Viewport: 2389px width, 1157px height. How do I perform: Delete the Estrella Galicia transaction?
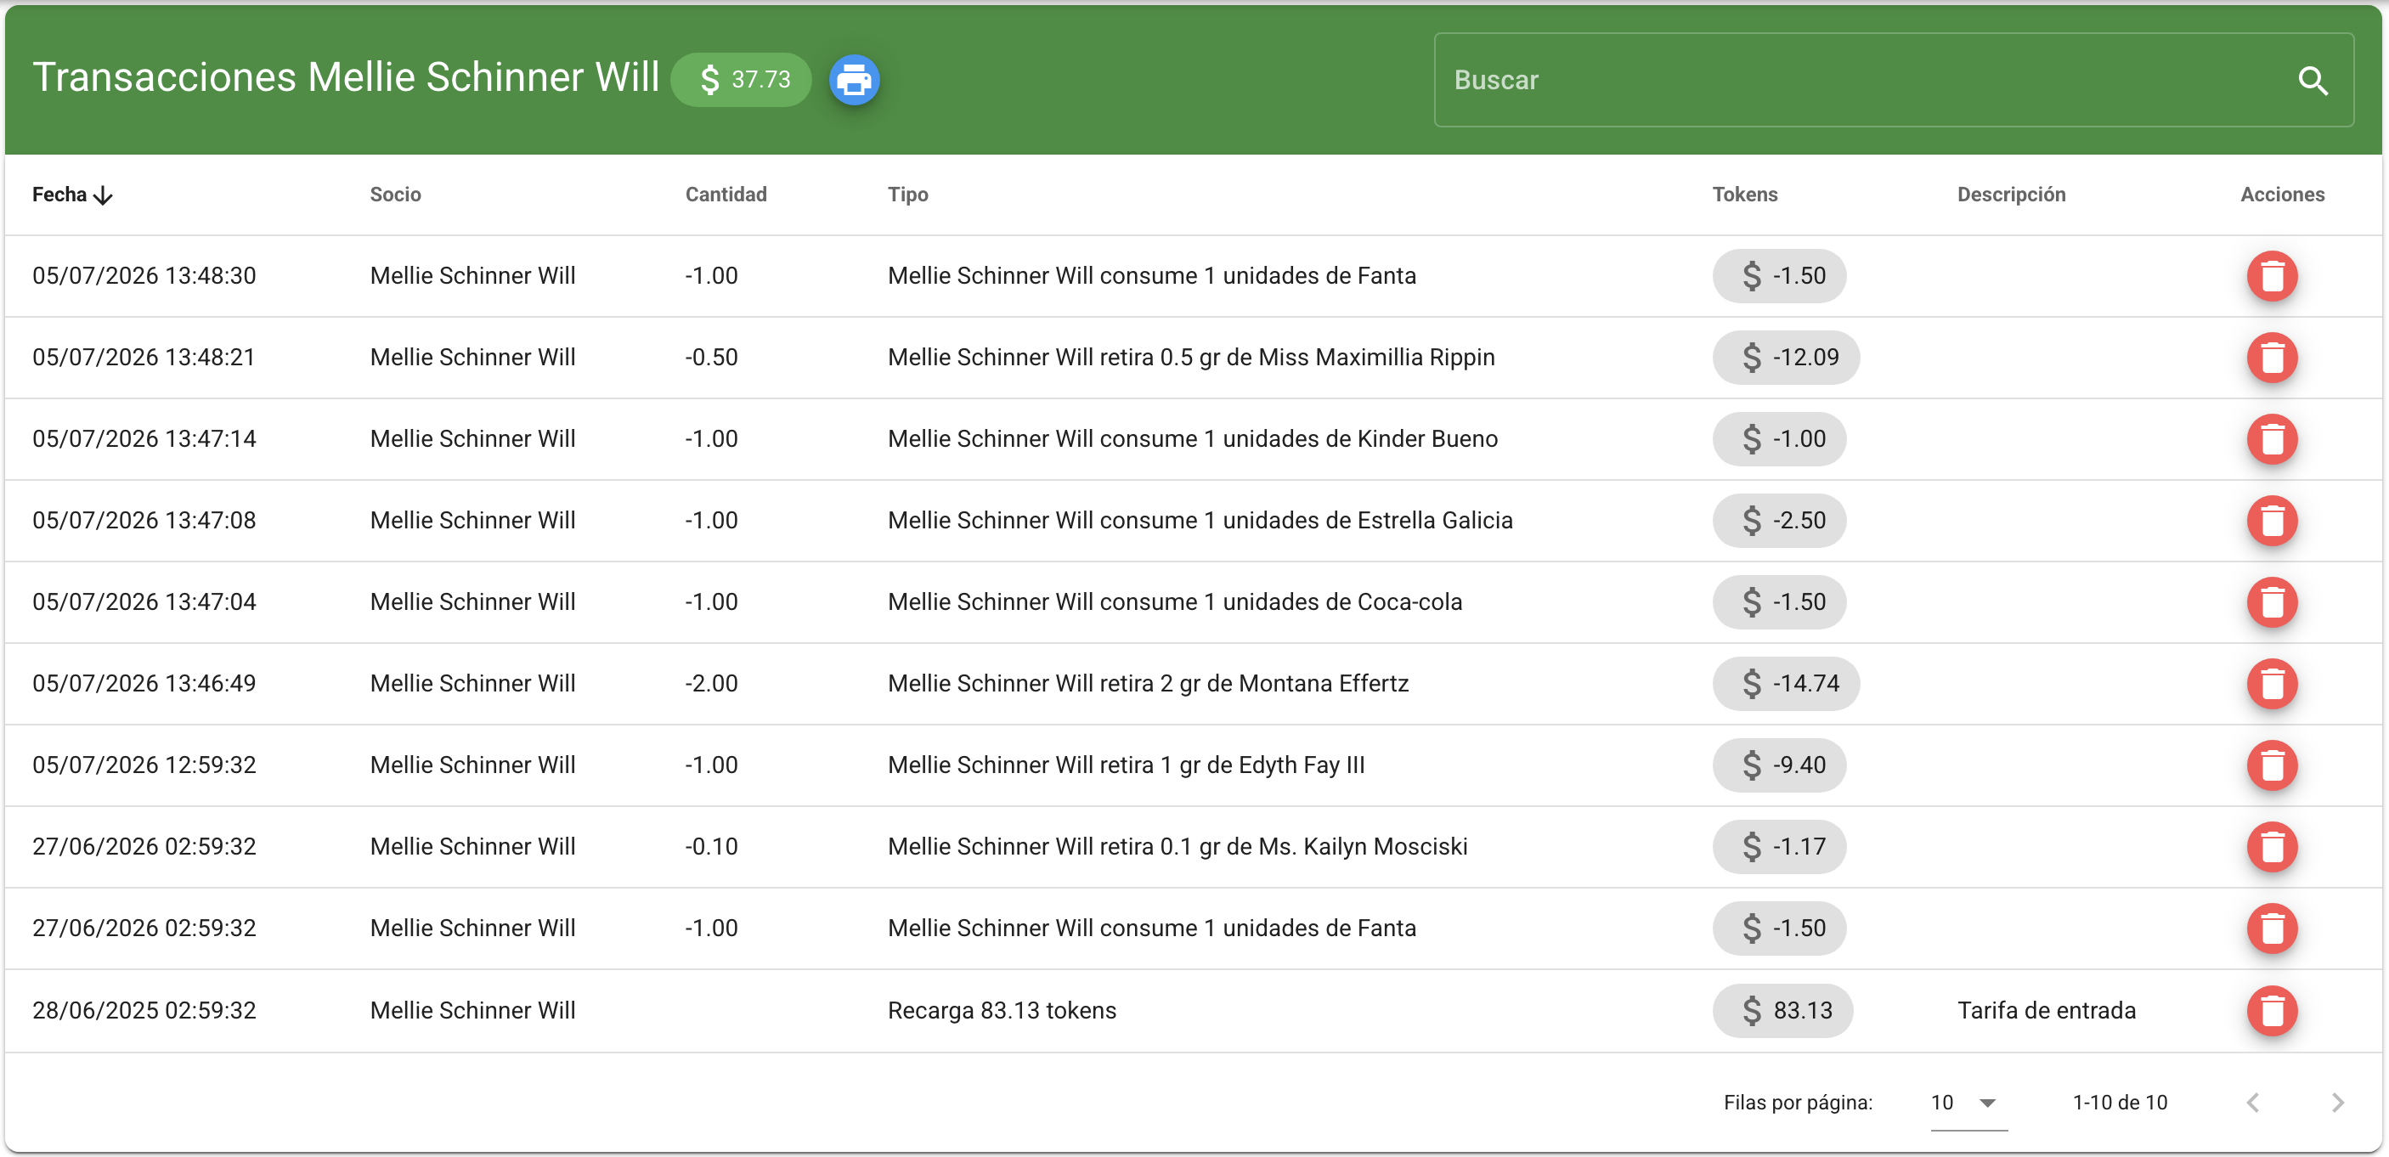pyautogui.click(x=2271, y=521)
